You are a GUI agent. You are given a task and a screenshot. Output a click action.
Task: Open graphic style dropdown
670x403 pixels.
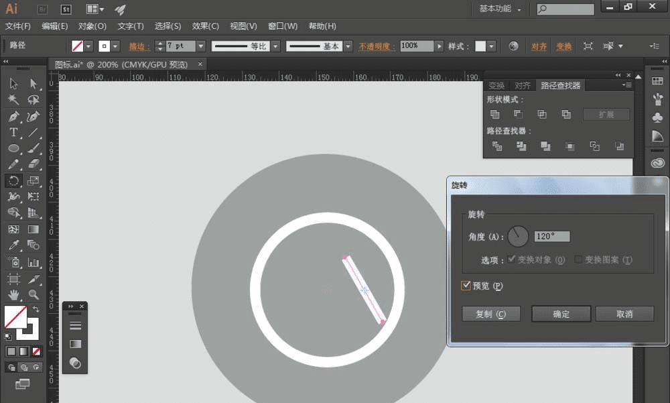(x=492, y=46)
